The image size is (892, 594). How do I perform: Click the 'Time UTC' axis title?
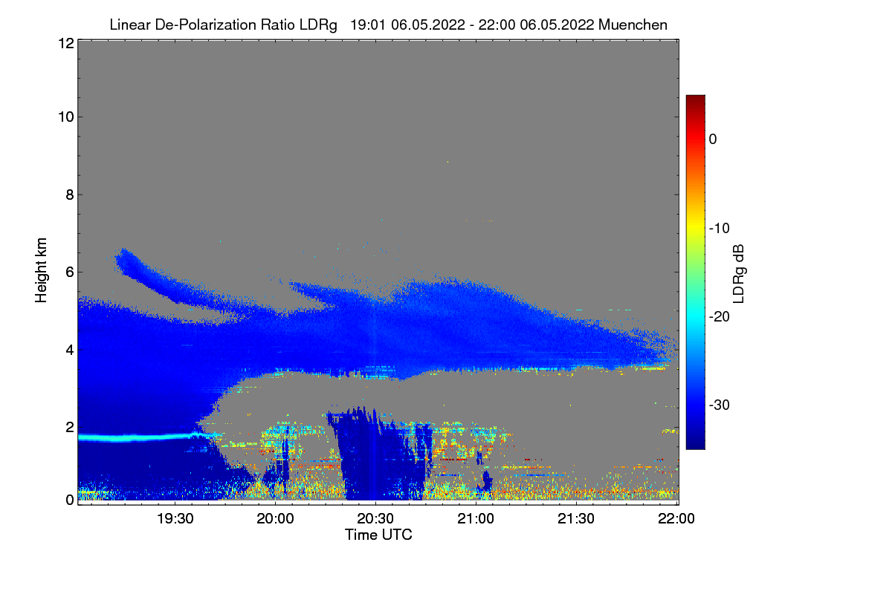coord(378,535)
